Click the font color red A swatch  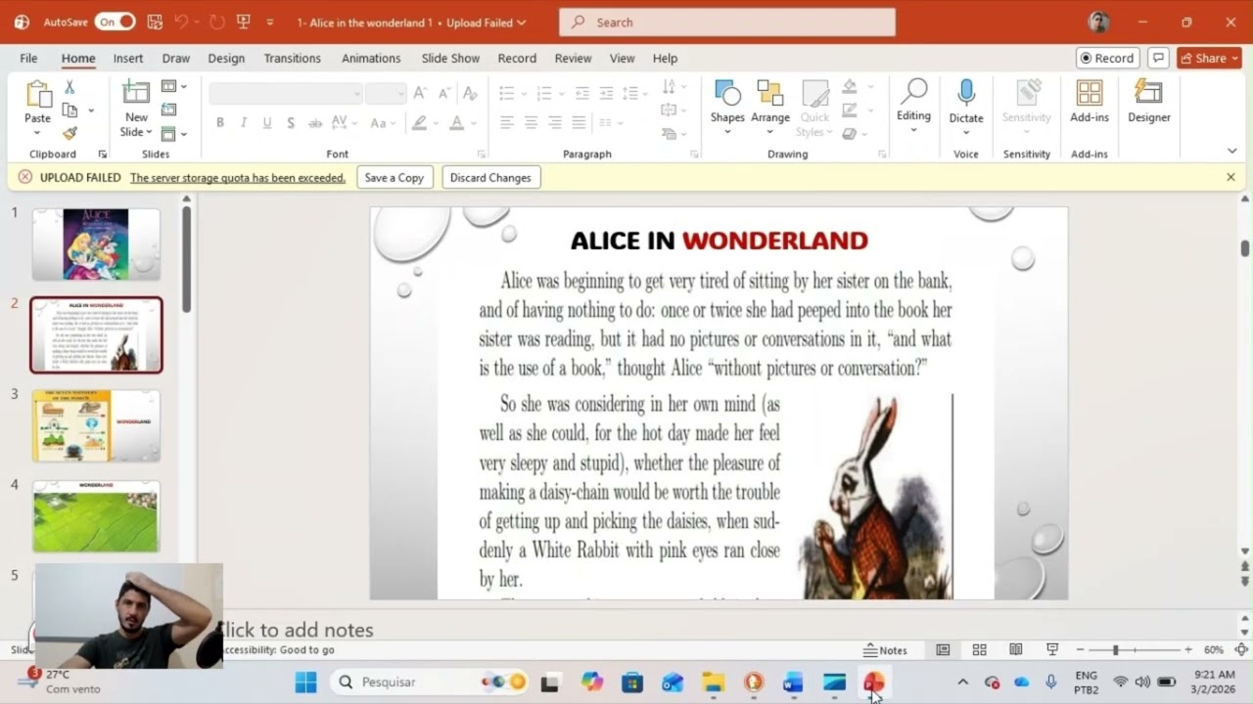(456, 123)
